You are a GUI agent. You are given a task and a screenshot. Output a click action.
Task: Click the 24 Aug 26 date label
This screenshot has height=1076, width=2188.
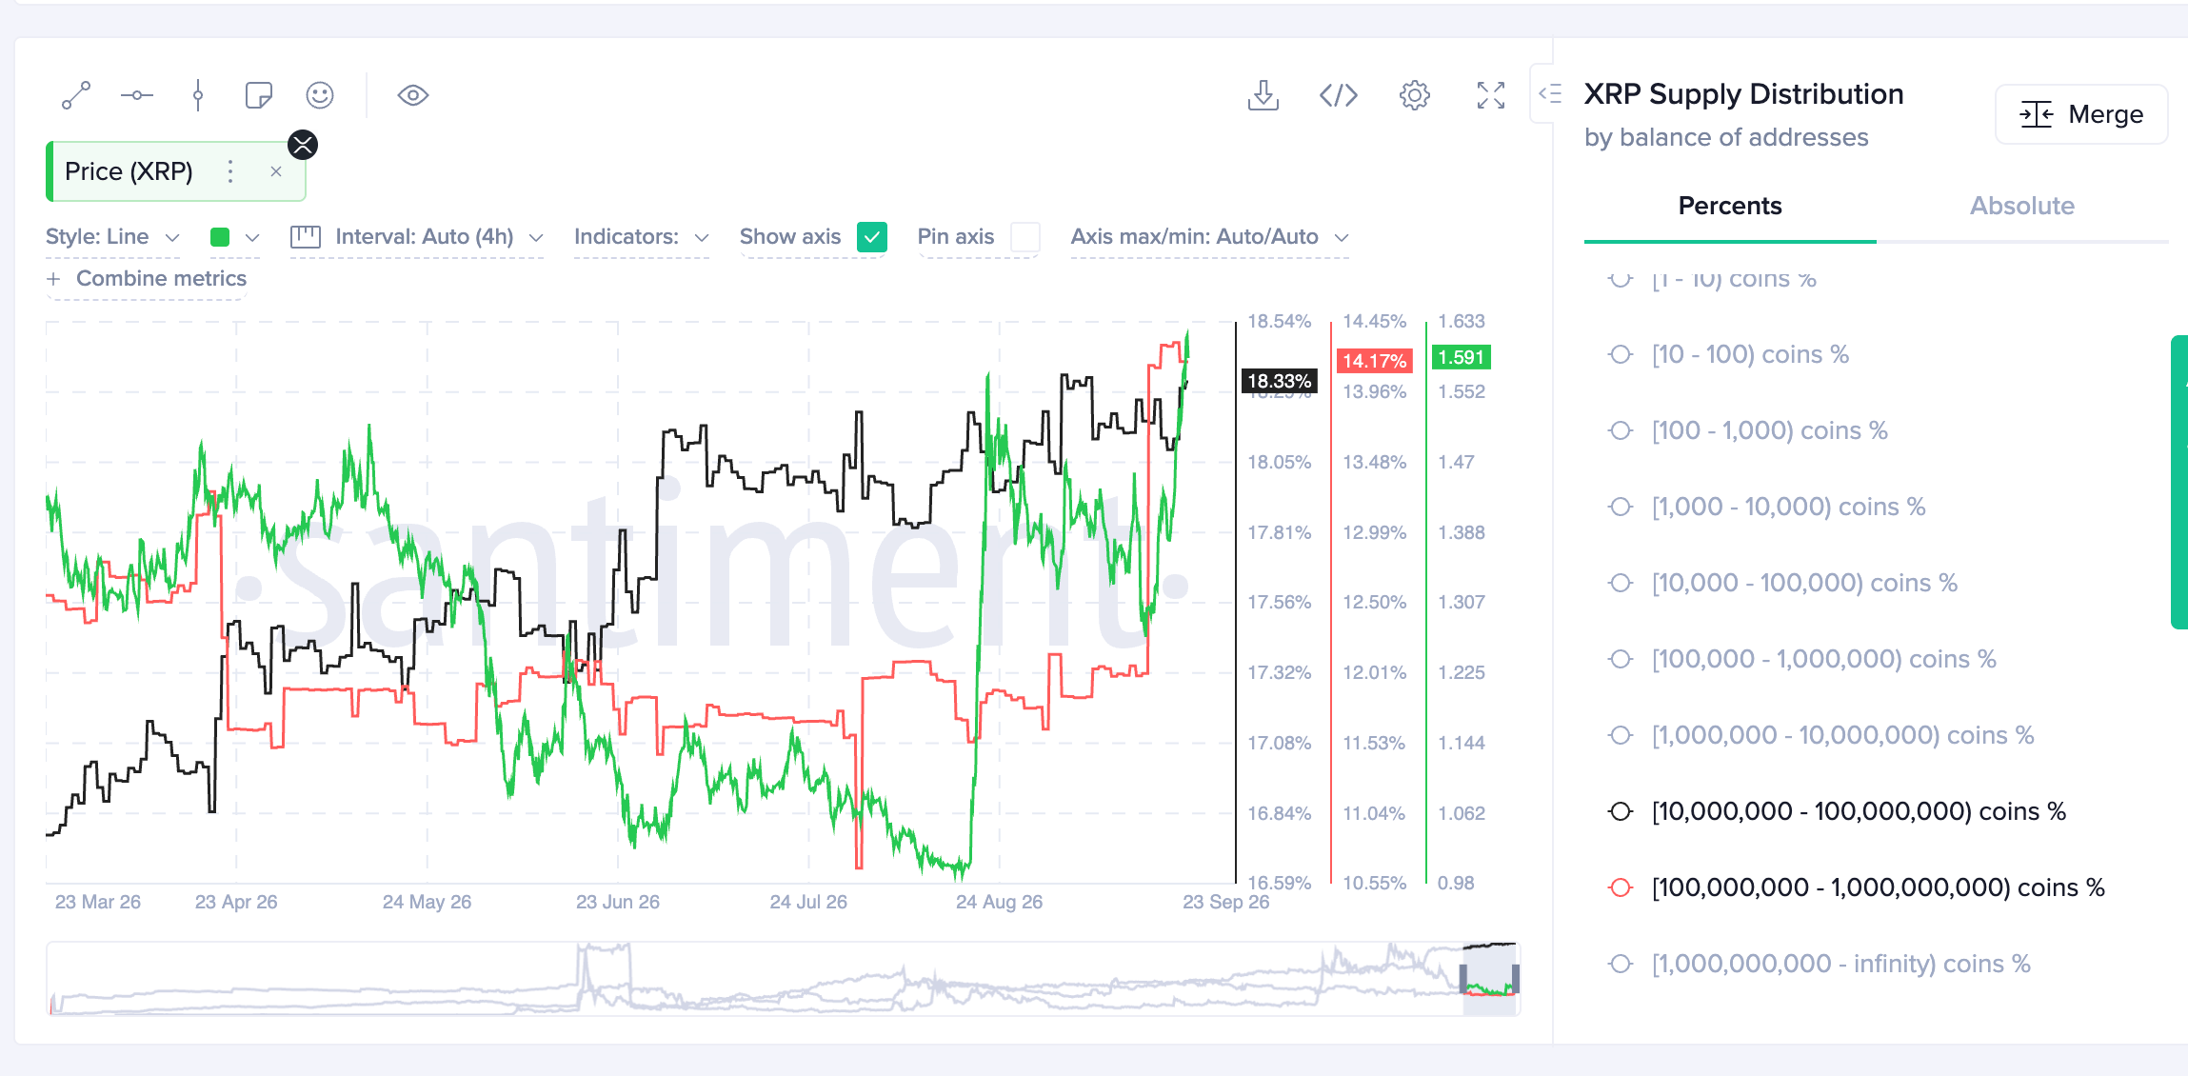click(999, 902)
